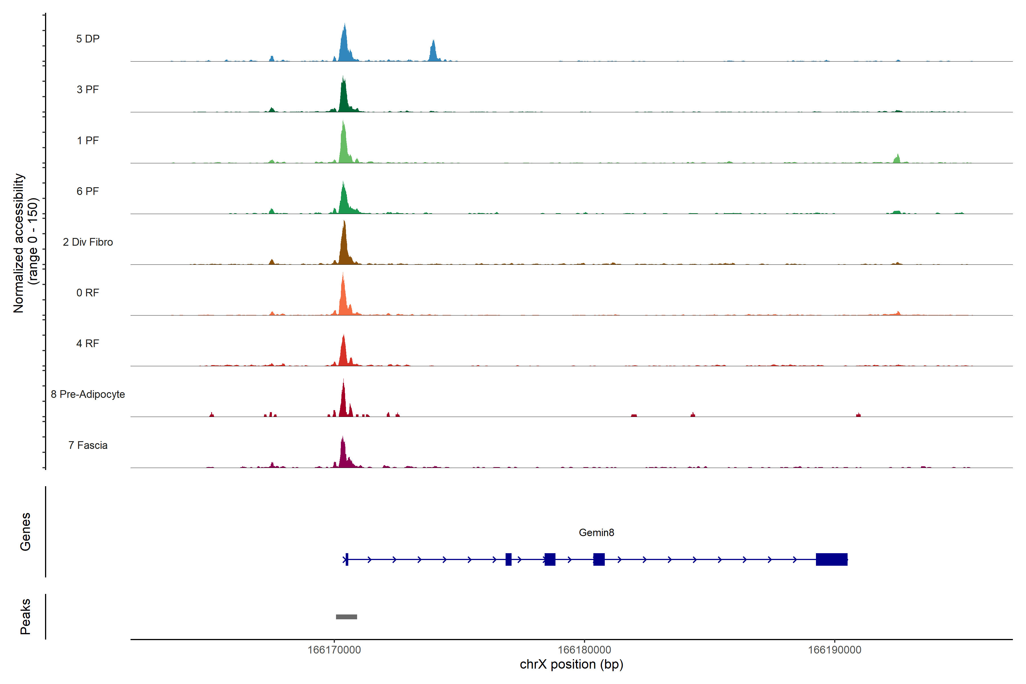Click the 166180000 axis tick label
The height and width of the screenshot is (684, 1026).
(x=584, y=650)
